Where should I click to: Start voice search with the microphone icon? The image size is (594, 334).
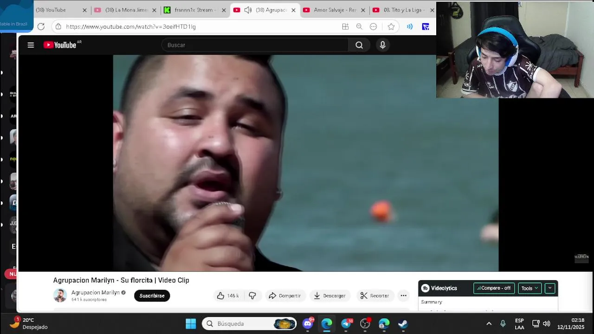coord(382,45)
